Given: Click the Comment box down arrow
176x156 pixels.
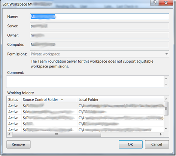Looking at the screenshot, I should (166, 84).
